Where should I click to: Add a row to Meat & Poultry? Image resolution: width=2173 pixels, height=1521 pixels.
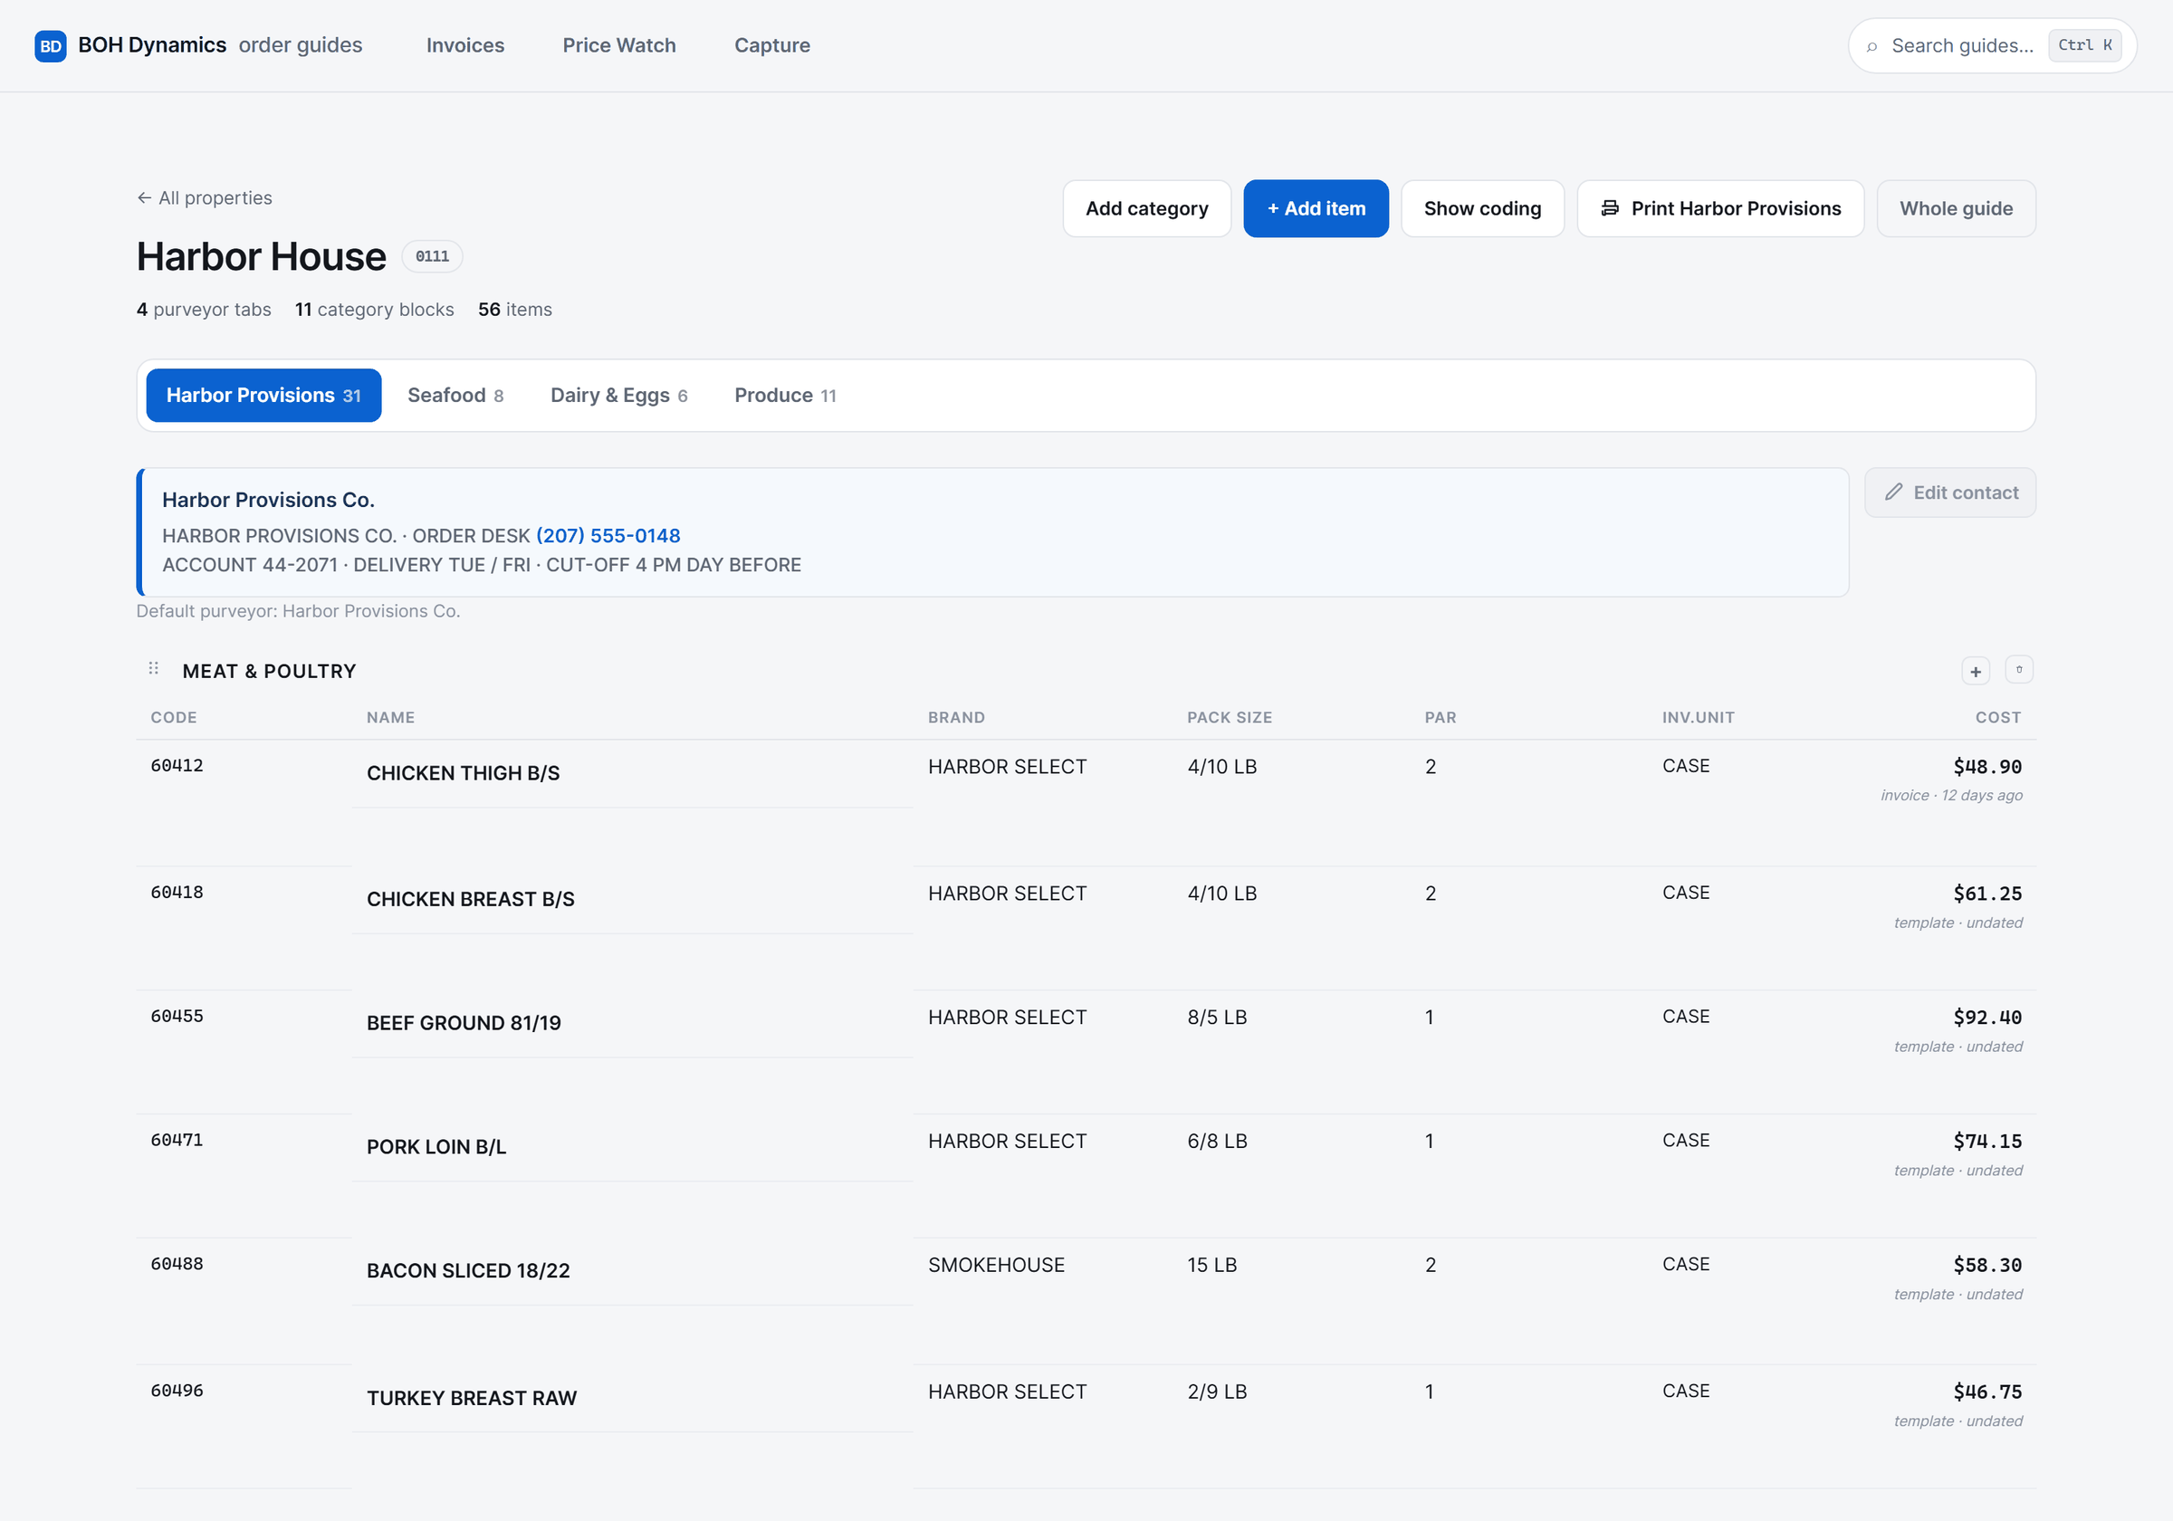pos(1976,671)
